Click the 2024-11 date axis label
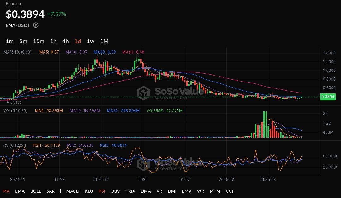341x198 pixels. tap(18, 179)
